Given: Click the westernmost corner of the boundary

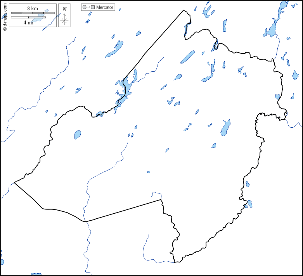Looking at the screenshot, I should click(15, 182).
